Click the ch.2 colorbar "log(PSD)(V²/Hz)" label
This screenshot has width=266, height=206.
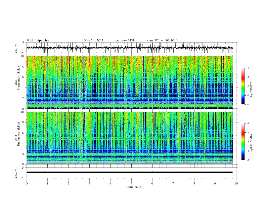pyautogui.click(x=252, y=143)
